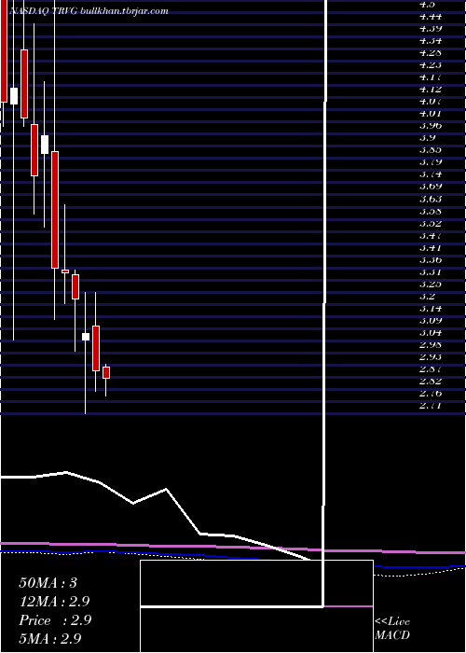Click the tallest red candlestick body
This screenshot has height=653, width=466.
point(55,210)
